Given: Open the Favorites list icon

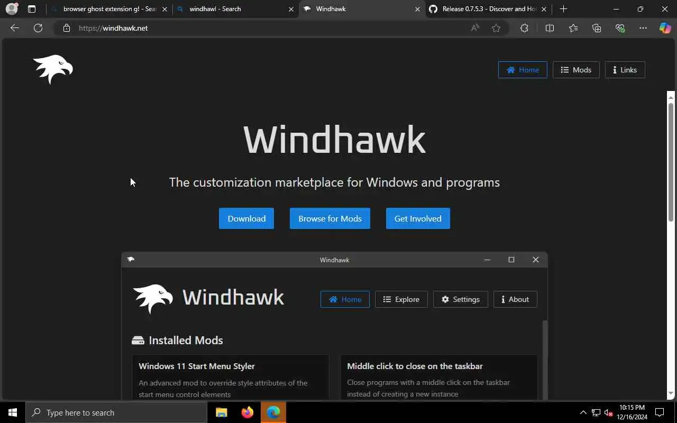Looking at the screenshot, I should pyautogui.click(x=573, y=28).
